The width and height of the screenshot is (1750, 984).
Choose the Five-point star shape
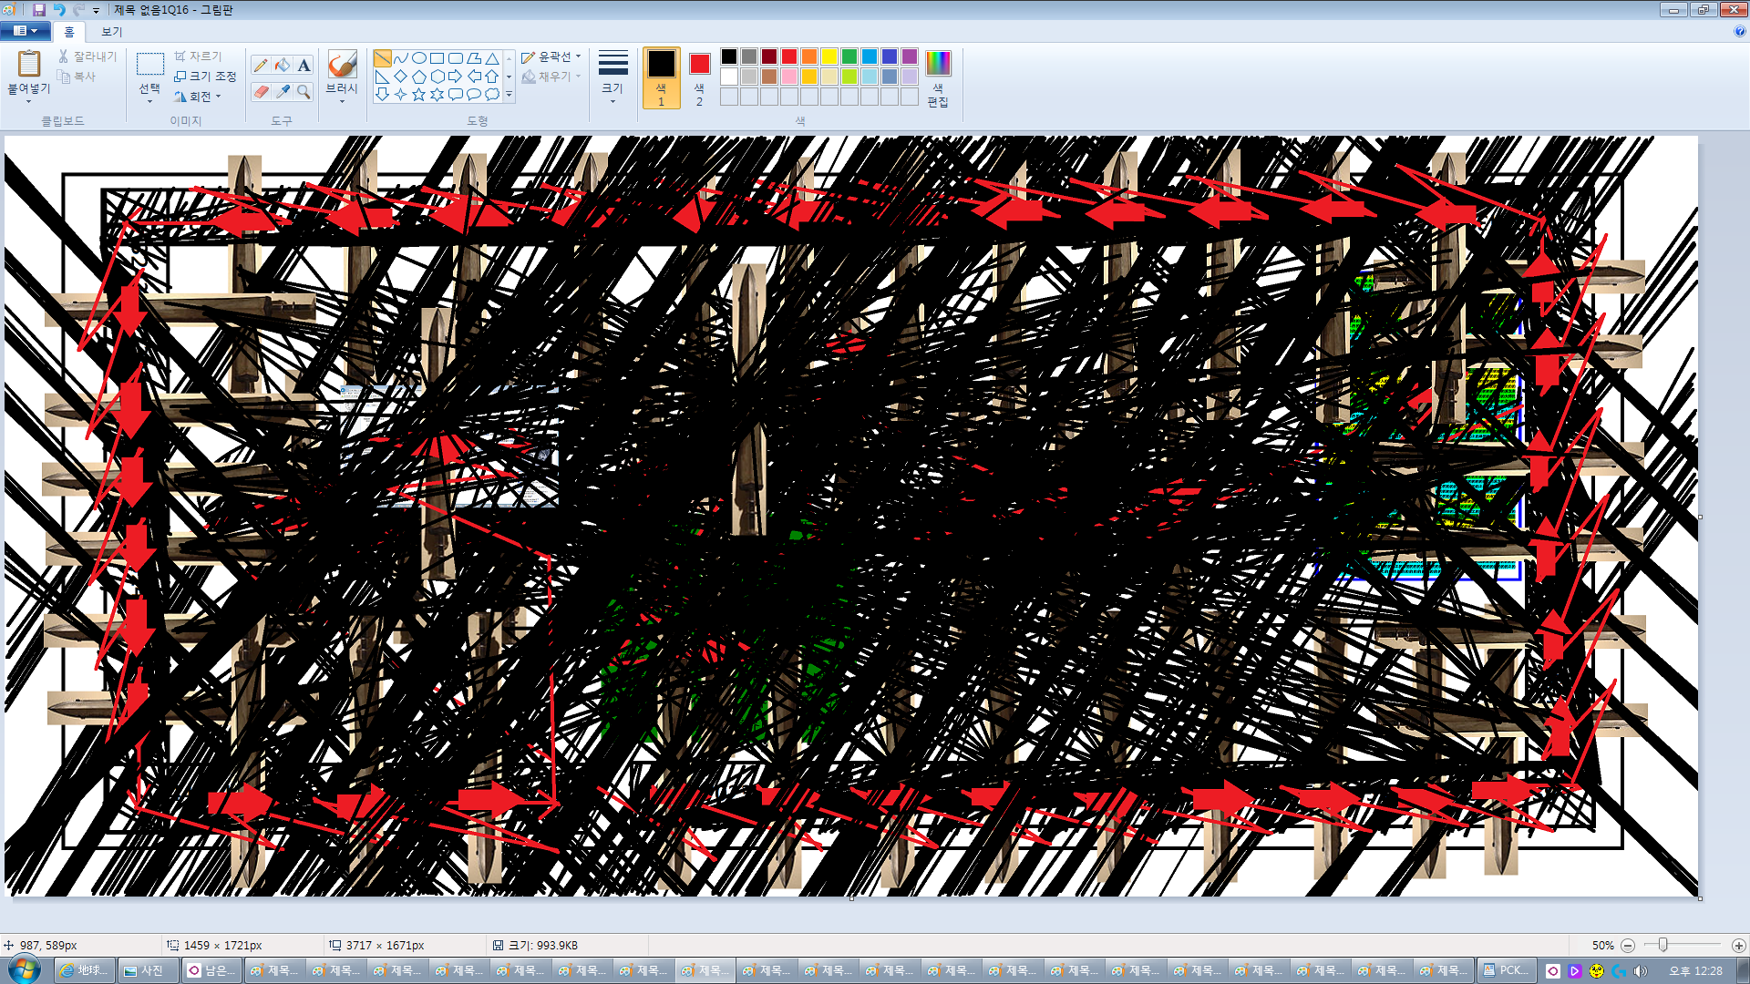tap(419, 94)
